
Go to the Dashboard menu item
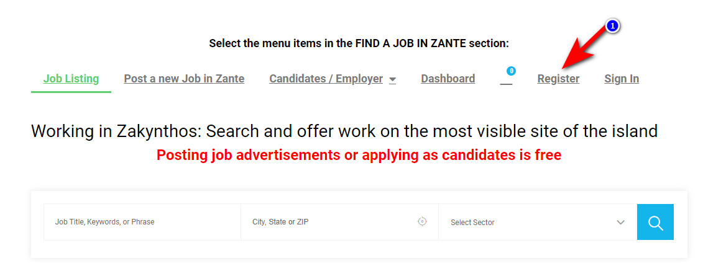pyautogui.click(x=448, y=79)
